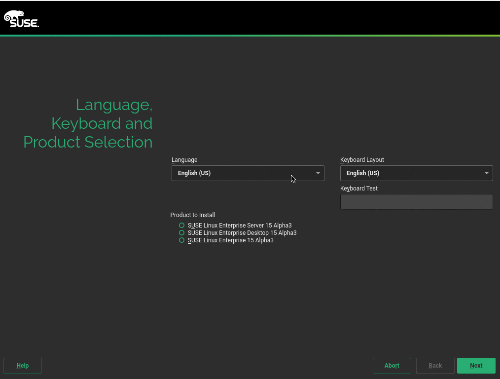This screenshot has height=379, width=500.
Task: Click the Enterprise Server 15 Alpha3 label text
Action: (240, 226)
